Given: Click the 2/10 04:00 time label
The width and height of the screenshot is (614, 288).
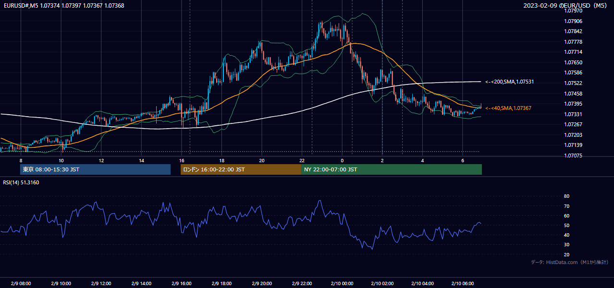Looking at the screenshot, I should pos(422,283).
